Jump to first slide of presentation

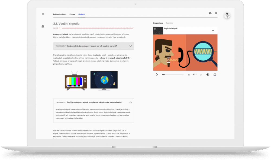[189, 74]
